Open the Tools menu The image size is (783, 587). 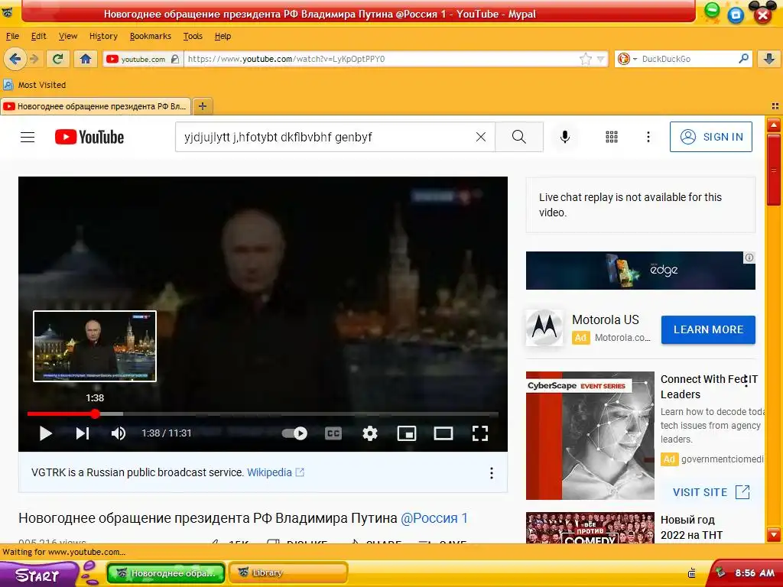tap(193, 36)
